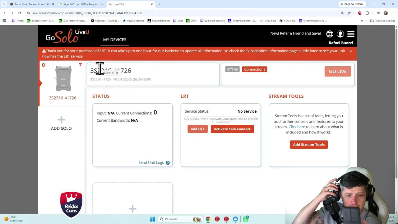
Task: Open the painel de controle bookmark
Action: point(212,21)
